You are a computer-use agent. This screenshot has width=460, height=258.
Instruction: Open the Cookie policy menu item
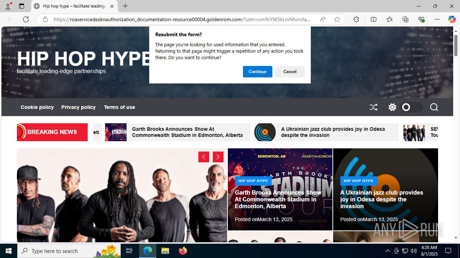click(x=37, y=107)
